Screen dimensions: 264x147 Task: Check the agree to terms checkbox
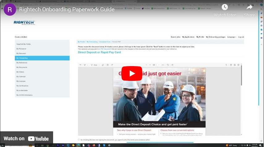point(79,140)
